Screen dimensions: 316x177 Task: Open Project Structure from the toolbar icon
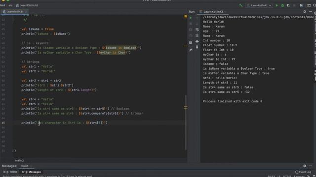302,5
